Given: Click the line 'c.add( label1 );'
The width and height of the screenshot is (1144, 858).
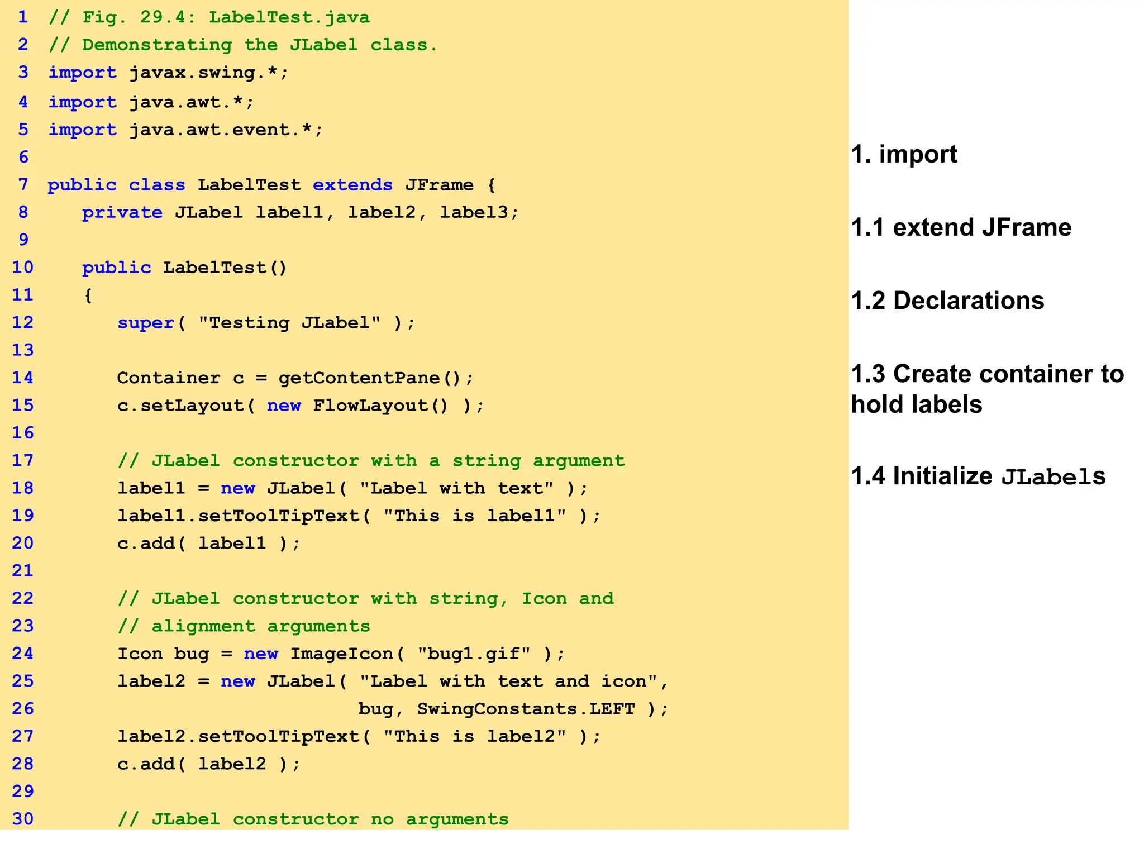Looking at the screenshot, I should 209,543.
